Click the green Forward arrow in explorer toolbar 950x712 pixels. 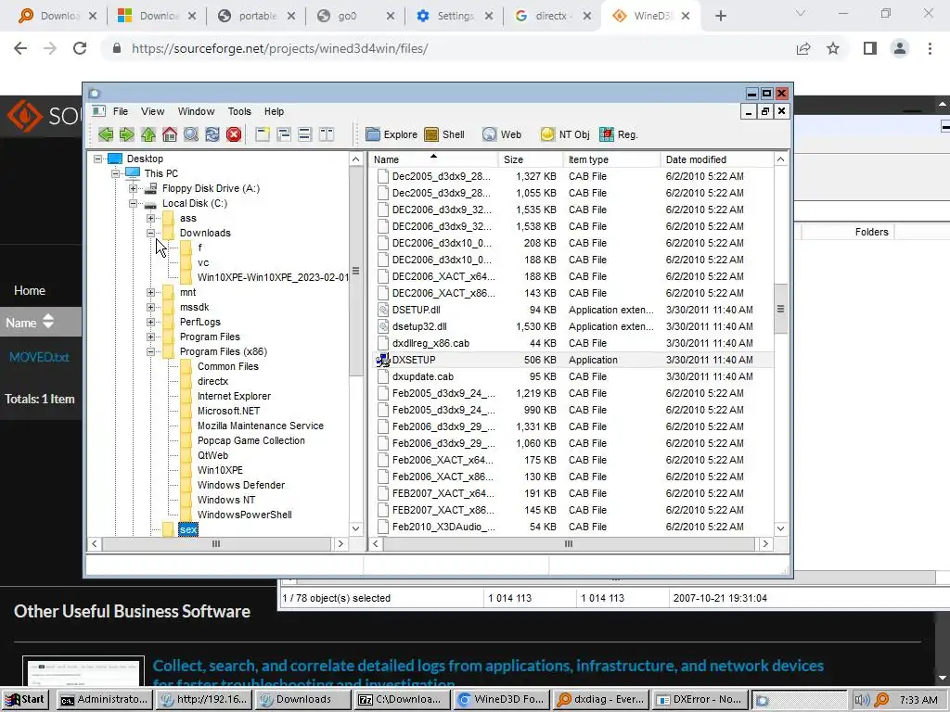pyautogui.click(x=126, y=134)
